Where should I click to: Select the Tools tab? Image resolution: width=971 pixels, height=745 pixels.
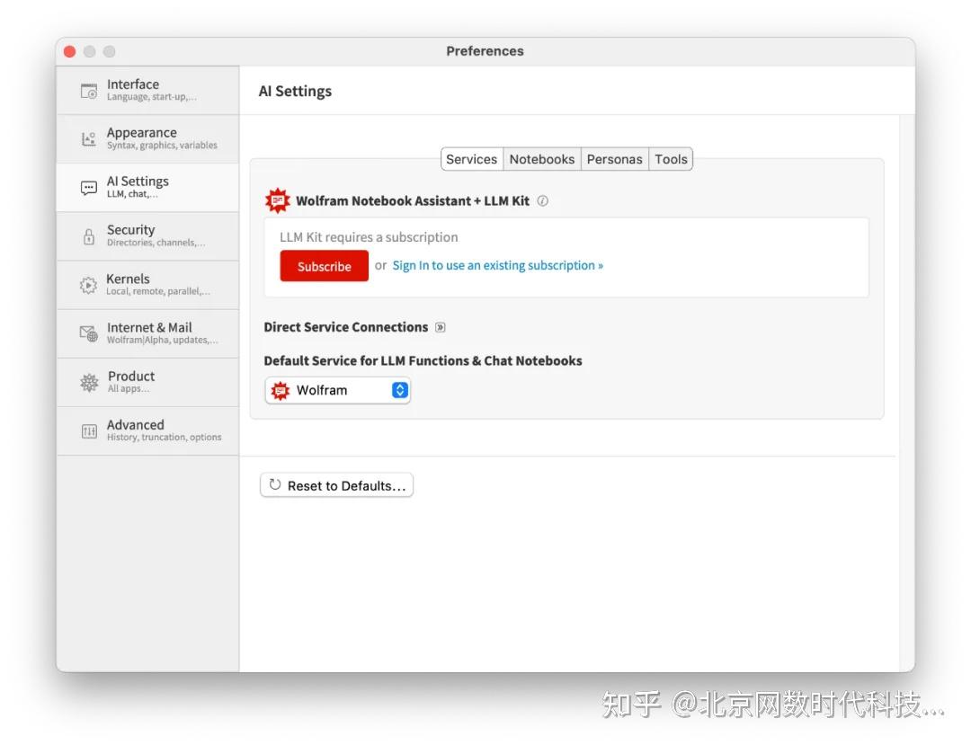point(671,159)
